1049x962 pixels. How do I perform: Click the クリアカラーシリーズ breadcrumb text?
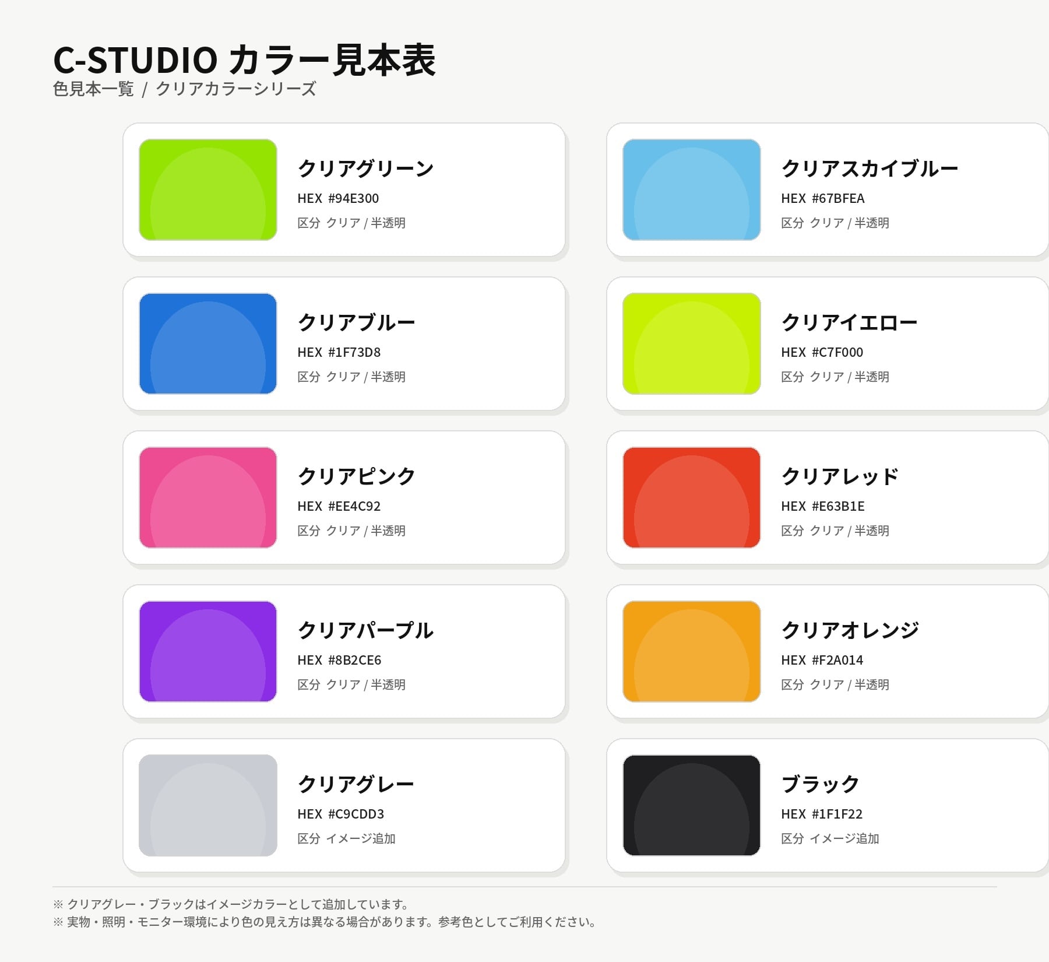[236, 89]
